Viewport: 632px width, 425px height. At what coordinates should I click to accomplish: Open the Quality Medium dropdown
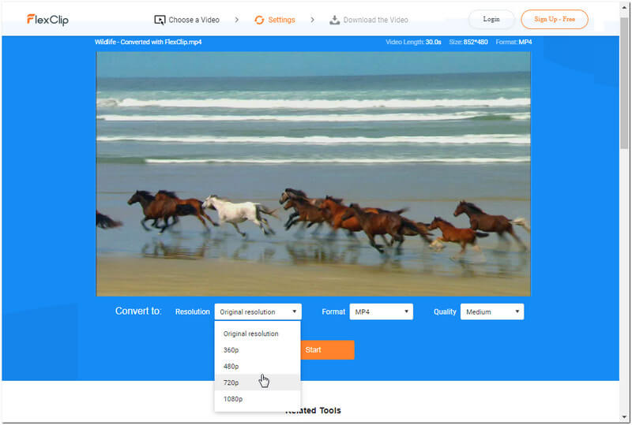point(492,312)
